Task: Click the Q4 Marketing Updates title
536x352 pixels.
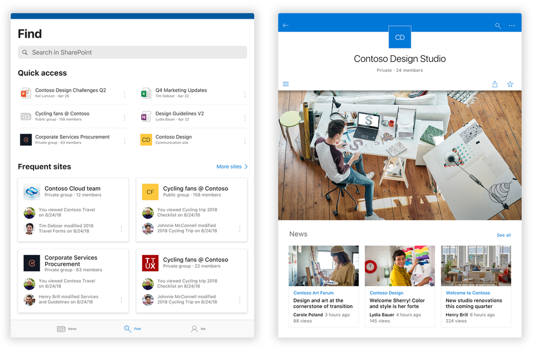Action: coord(181,90)
